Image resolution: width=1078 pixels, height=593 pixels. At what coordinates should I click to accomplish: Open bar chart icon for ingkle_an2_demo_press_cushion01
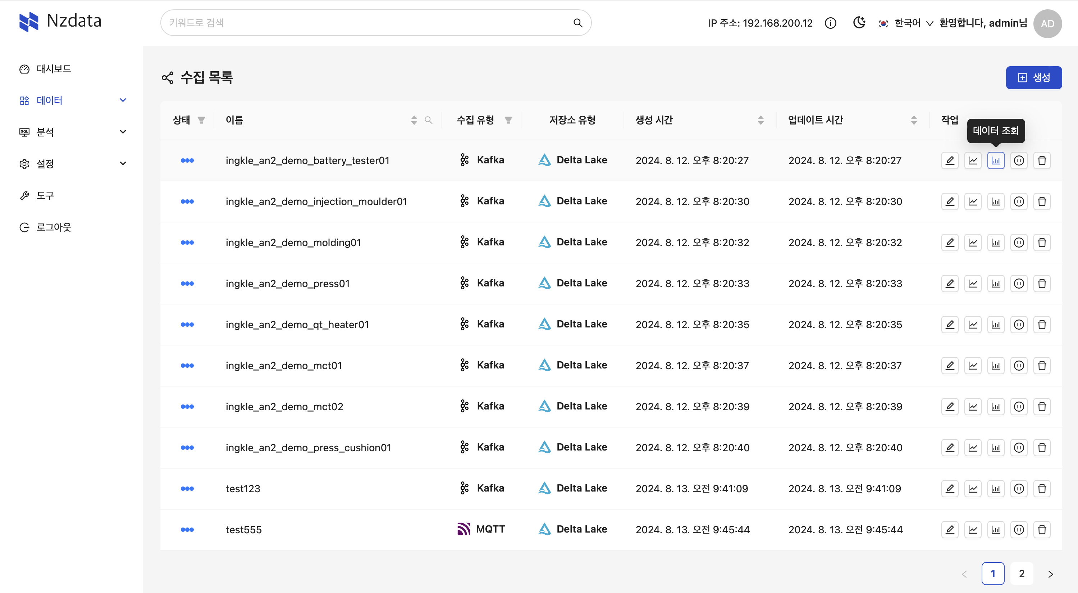point(996,448)
